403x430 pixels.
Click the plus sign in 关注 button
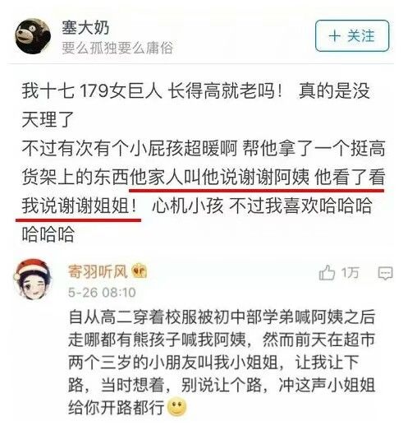point(335,36)
